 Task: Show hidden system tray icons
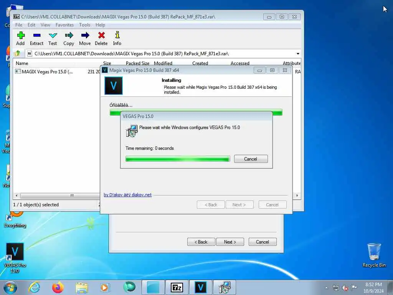pyautogui.click(x=326, y=288)
